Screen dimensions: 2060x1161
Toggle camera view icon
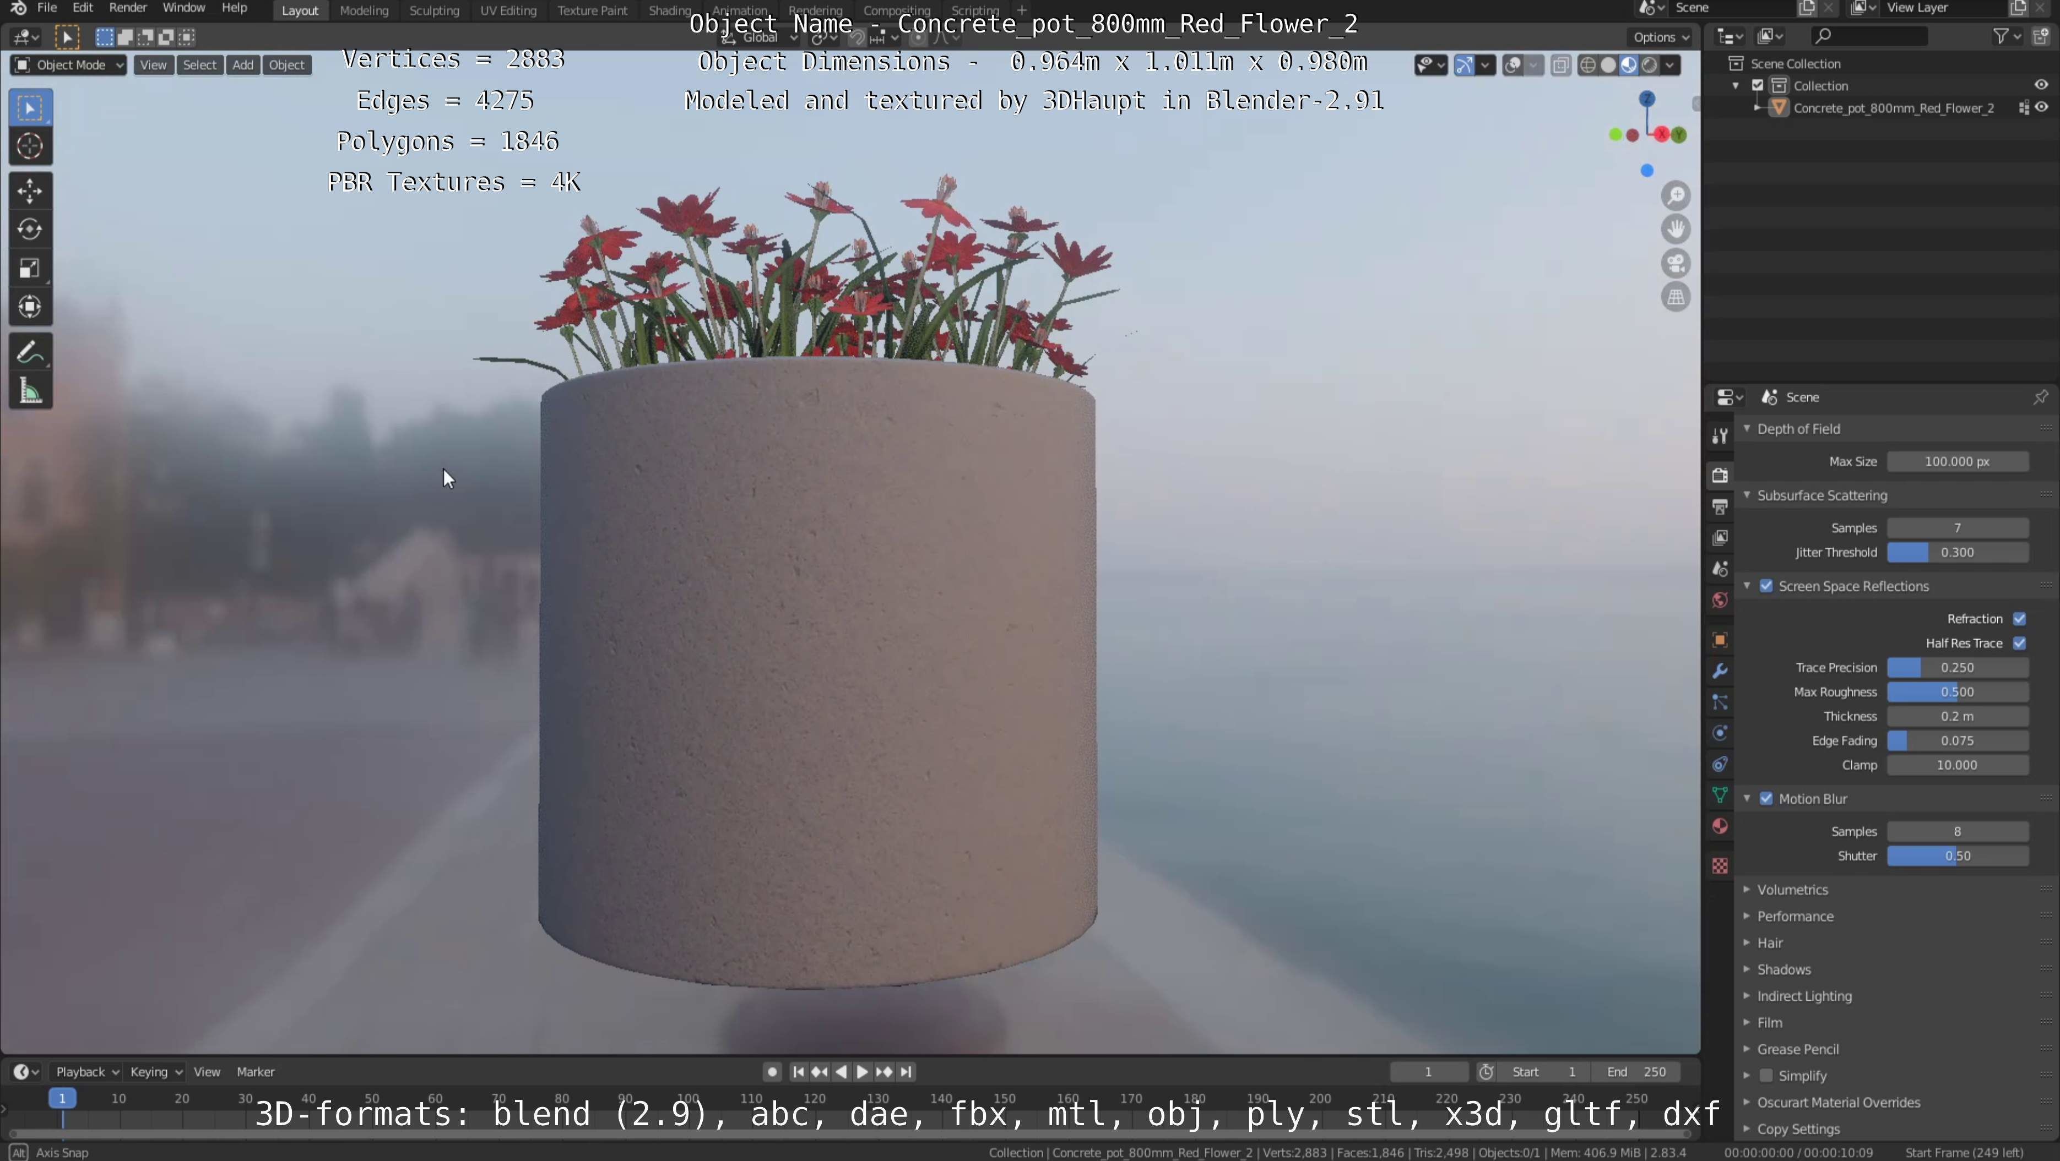pos(1676,264)
